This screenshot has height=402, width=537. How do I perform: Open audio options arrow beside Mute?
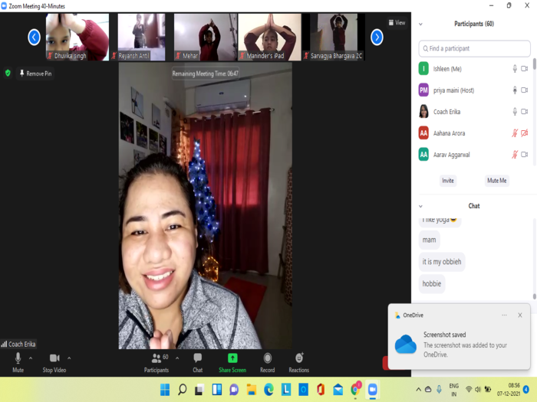[x=31, y=358]
